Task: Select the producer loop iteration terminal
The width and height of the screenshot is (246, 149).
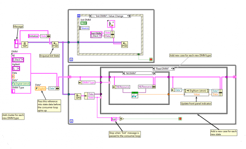Action: point(71,59)
